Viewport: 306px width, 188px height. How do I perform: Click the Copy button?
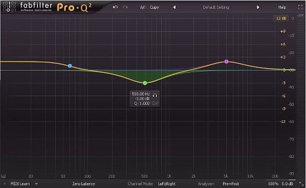154,7
